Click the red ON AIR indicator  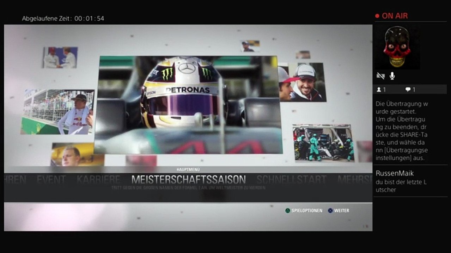(x=391, y=16)
